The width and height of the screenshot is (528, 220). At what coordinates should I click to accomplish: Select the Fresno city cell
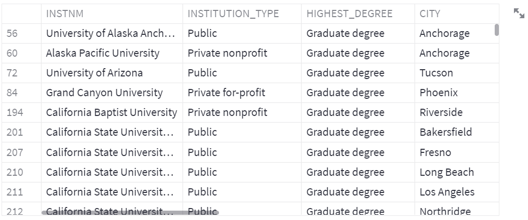tap(435, 152)
